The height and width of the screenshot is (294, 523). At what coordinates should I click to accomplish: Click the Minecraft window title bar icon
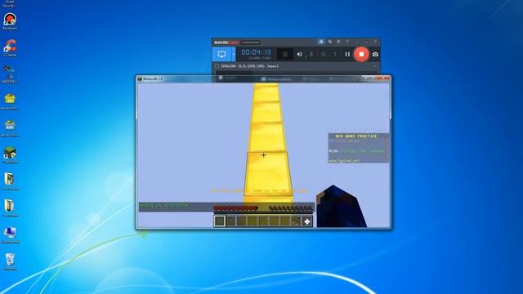pos(140,79)
